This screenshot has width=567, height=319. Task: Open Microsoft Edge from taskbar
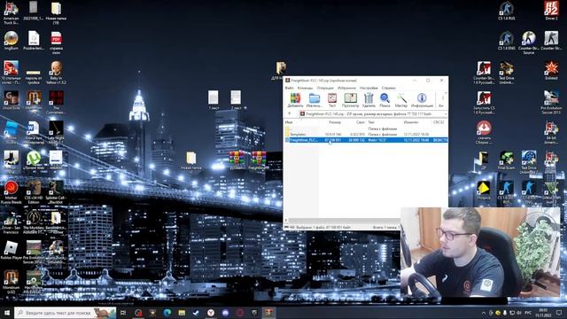[167, 313]
